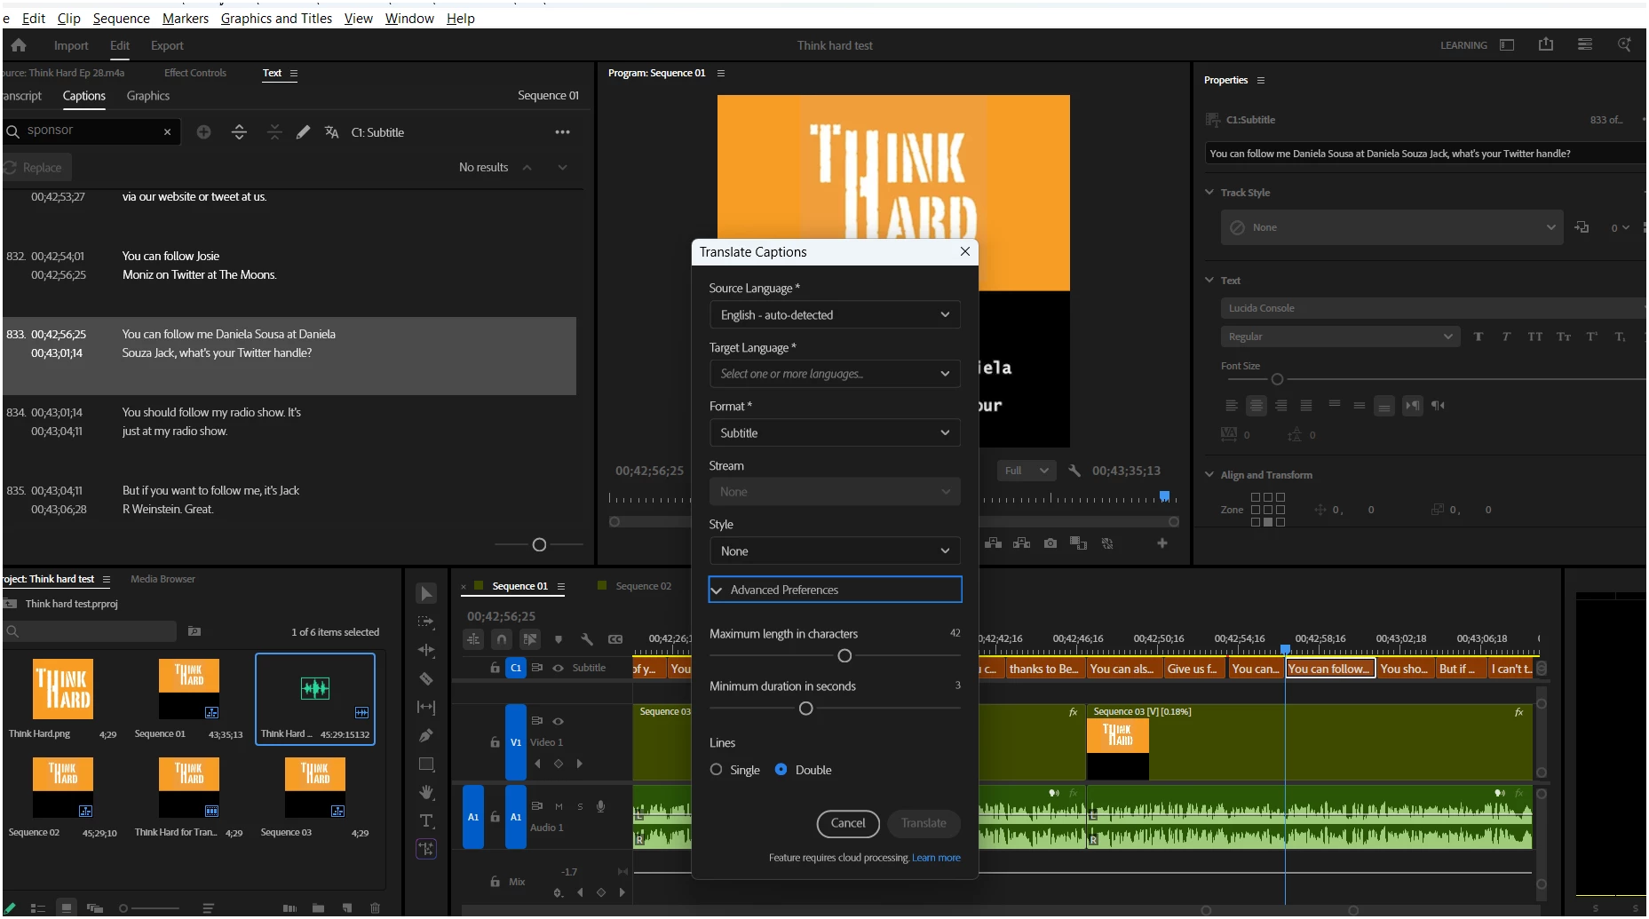This screenshot has width=1649, height=919.
Task: Mute the Audio 1 track
Action: click(x=559, y=806)
